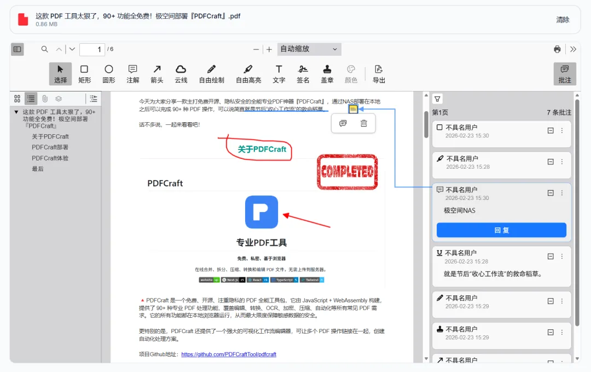Screen dimensions: 591x372
Task: Collapse the rectangle annotation at 15:30
Action: (551, 130)
